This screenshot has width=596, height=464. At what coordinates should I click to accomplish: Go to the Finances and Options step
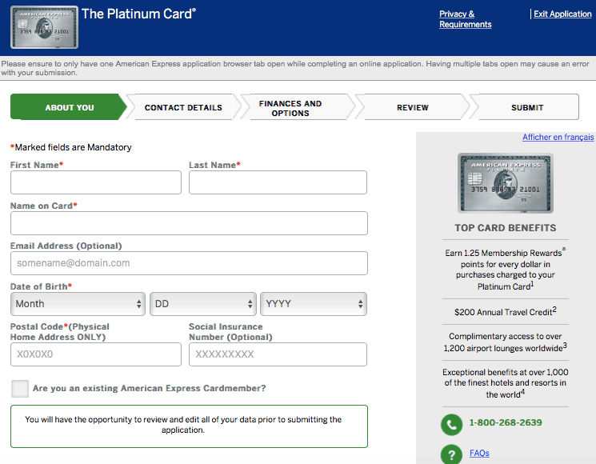point(290,108)
